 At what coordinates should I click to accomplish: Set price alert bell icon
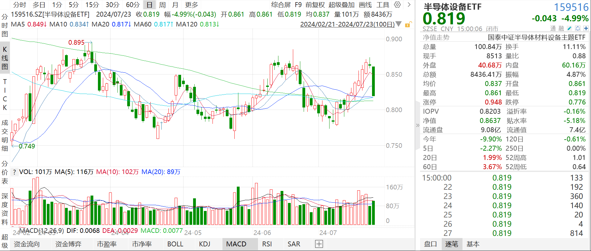578,28
